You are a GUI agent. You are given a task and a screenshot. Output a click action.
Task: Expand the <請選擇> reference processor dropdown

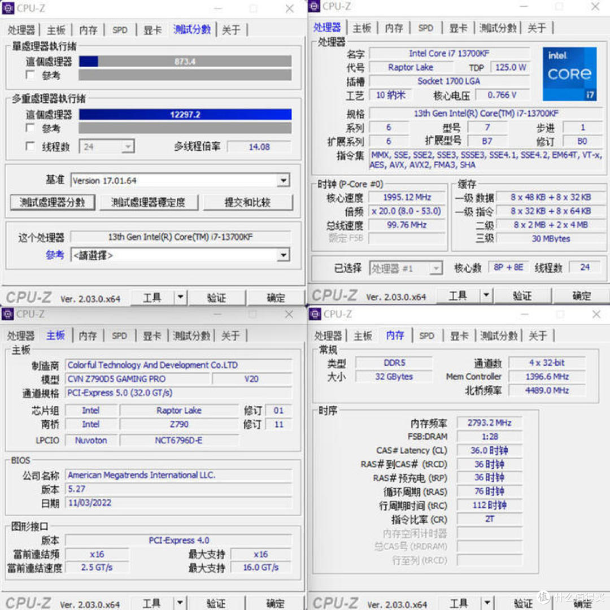tap(283, 255)
